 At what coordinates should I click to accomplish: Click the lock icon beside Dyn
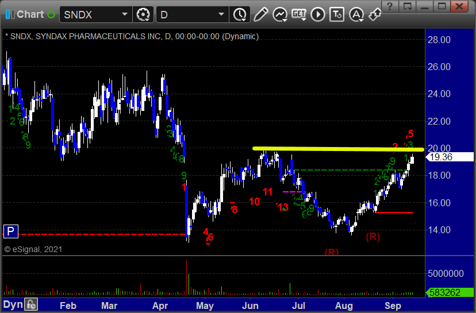pyautogui.click(x=31, y=304)
